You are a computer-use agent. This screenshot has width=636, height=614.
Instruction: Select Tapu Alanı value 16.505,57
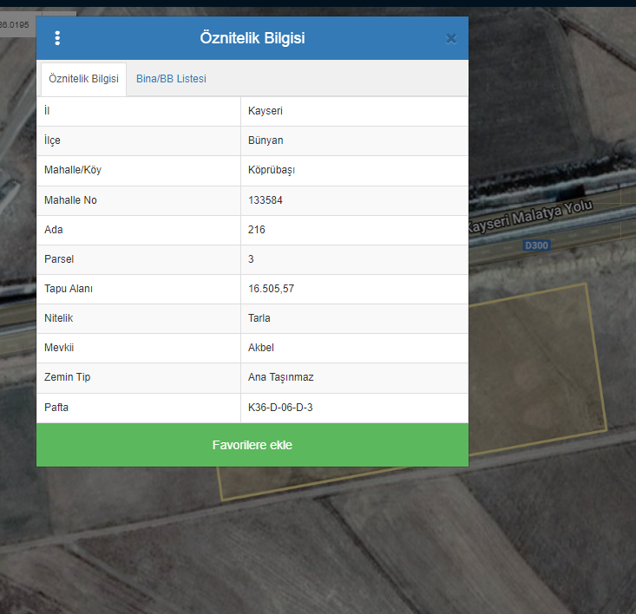(271, 289)
